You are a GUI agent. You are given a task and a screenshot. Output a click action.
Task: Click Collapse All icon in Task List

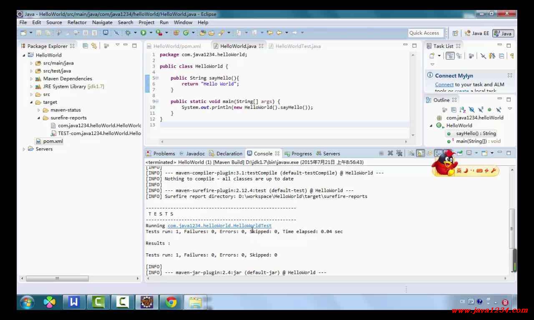(501, 56)
